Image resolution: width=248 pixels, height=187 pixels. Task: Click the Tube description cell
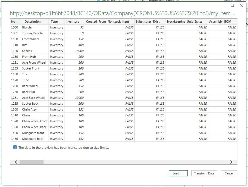35,80
